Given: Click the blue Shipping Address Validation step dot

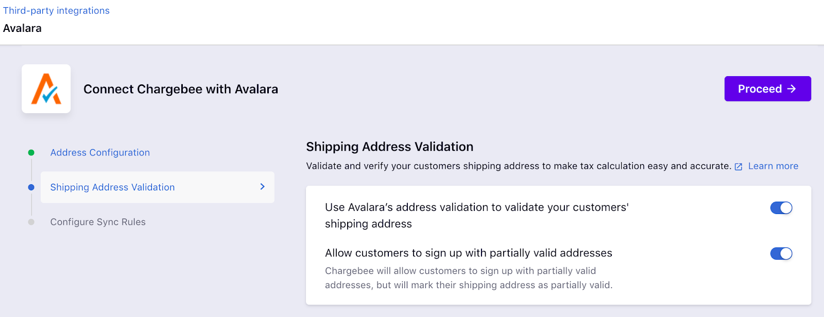Looking at the screenshot, I should [31, 187].
